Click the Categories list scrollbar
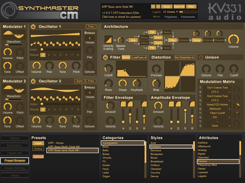 coord(145,159)
